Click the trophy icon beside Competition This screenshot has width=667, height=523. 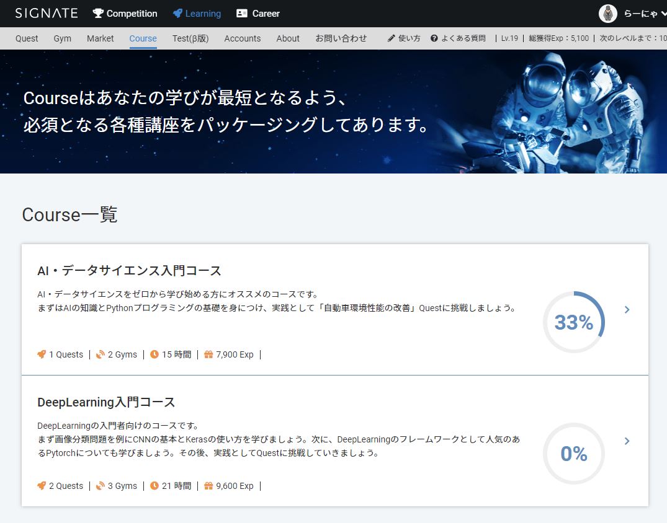98,13
